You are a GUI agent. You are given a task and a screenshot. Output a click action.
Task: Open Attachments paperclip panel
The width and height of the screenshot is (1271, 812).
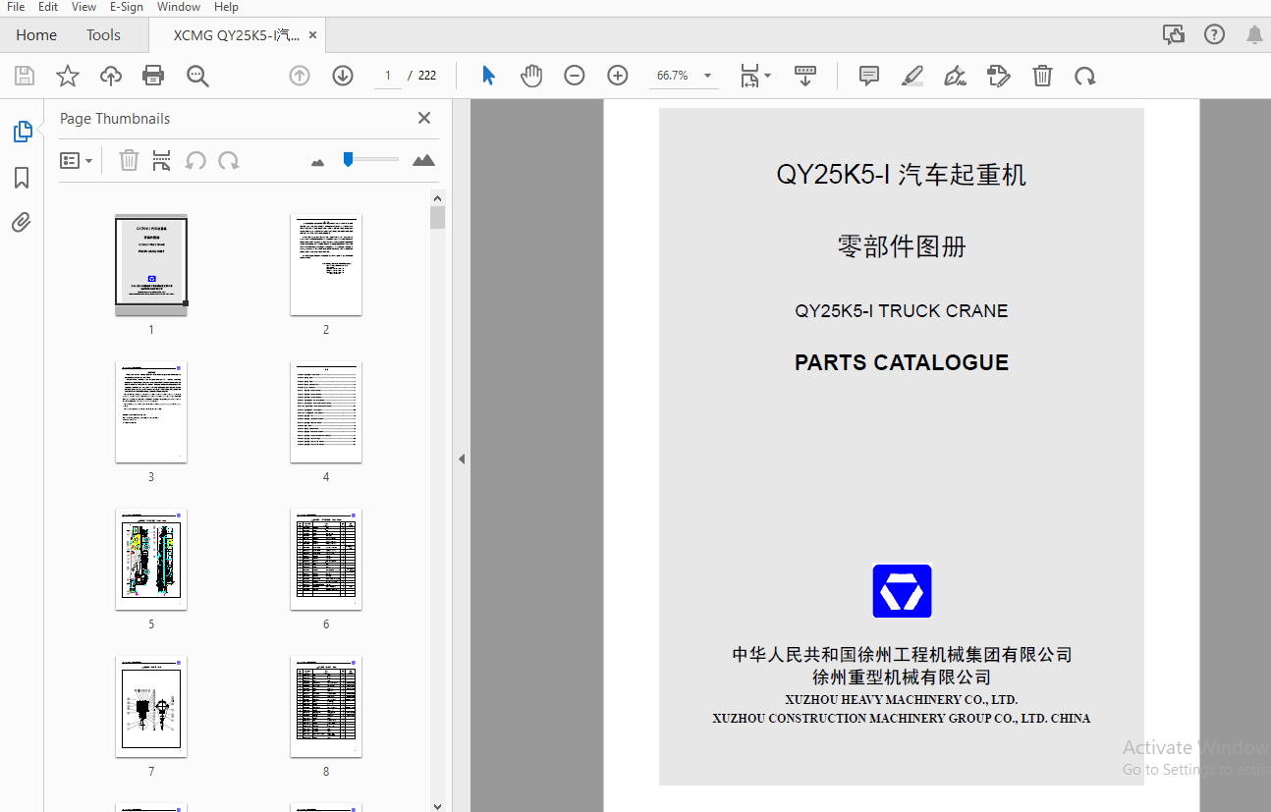[x=22, y=223]
